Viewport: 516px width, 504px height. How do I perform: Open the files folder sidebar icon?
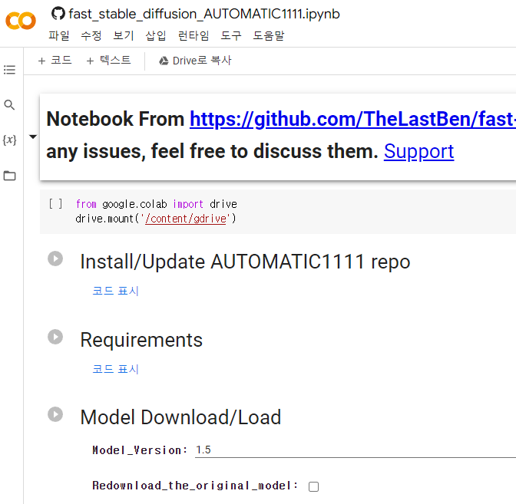tap(9, 176)
